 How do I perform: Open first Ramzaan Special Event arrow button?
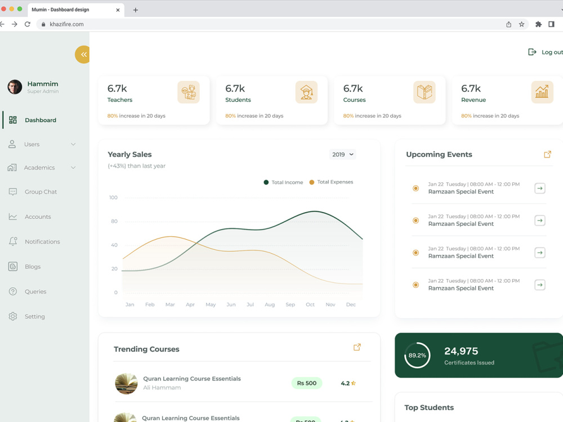pyautogui.click(x=540, y=188)
